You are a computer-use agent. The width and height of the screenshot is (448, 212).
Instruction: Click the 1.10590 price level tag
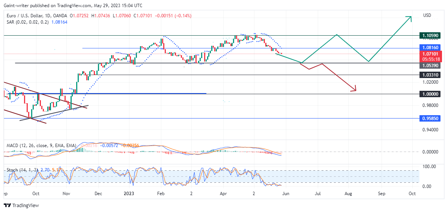[430, 35]
